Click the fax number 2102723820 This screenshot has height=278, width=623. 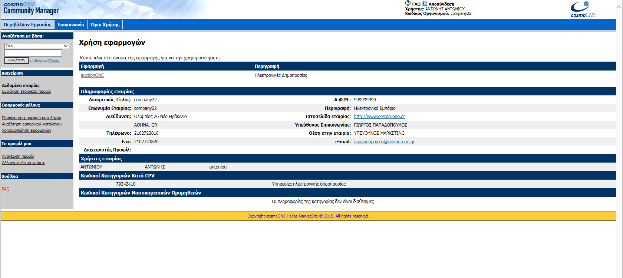coord(146,142)
